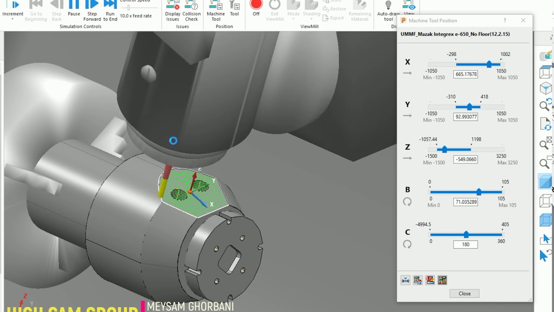This screenshot has height=312, width=554.
Task: Click the blue circle marker on machine head
Action: click(173, 140)
